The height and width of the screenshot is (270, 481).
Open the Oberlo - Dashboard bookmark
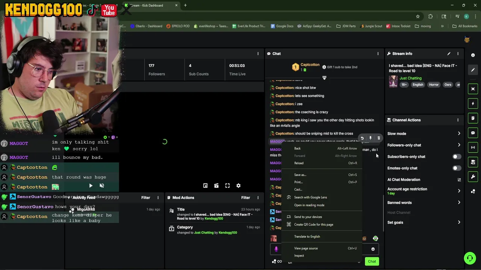click(x=146, y=26)
